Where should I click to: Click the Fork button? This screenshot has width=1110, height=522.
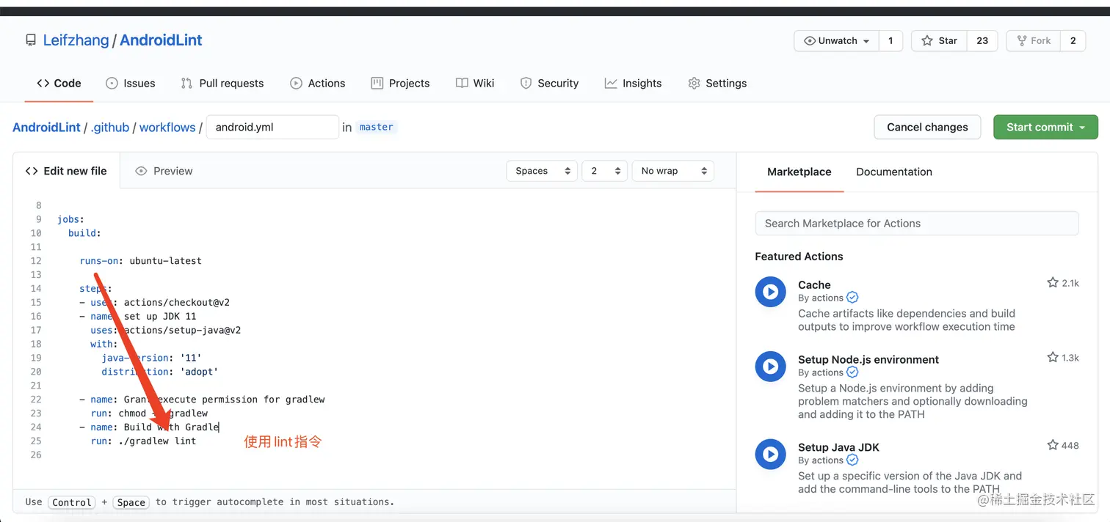coord(1034,41)
